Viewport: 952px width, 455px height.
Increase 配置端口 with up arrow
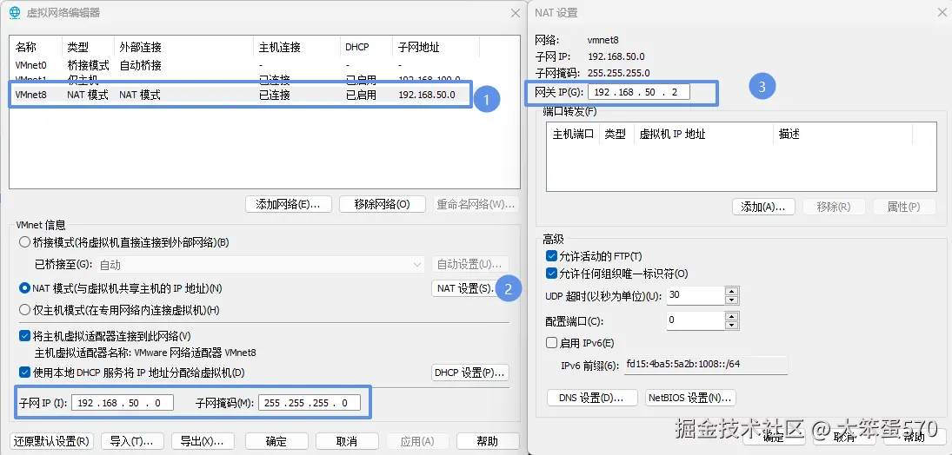[x=732, y=316]
